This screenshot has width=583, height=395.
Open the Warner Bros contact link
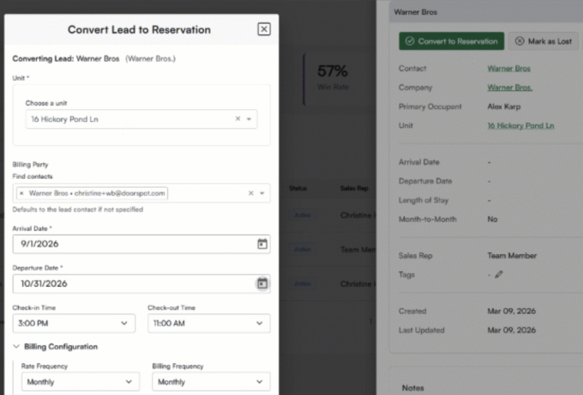(x=508, y=68)
